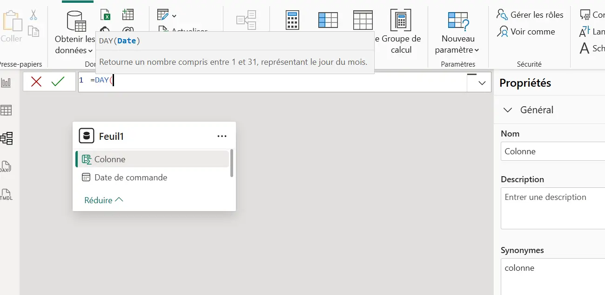Screen dimensions: 605x295
Task: Select Model view icon in left sidebar
Action: click(x=7, y=138)
